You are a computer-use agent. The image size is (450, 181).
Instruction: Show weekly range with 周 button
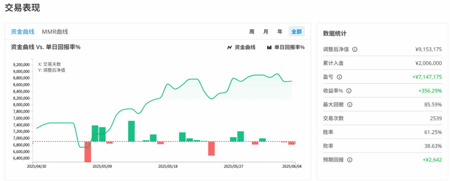(252, 31)
